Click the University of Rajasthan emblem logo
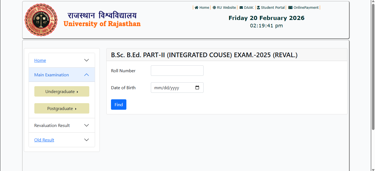375x171 pixels. [41, 20]
